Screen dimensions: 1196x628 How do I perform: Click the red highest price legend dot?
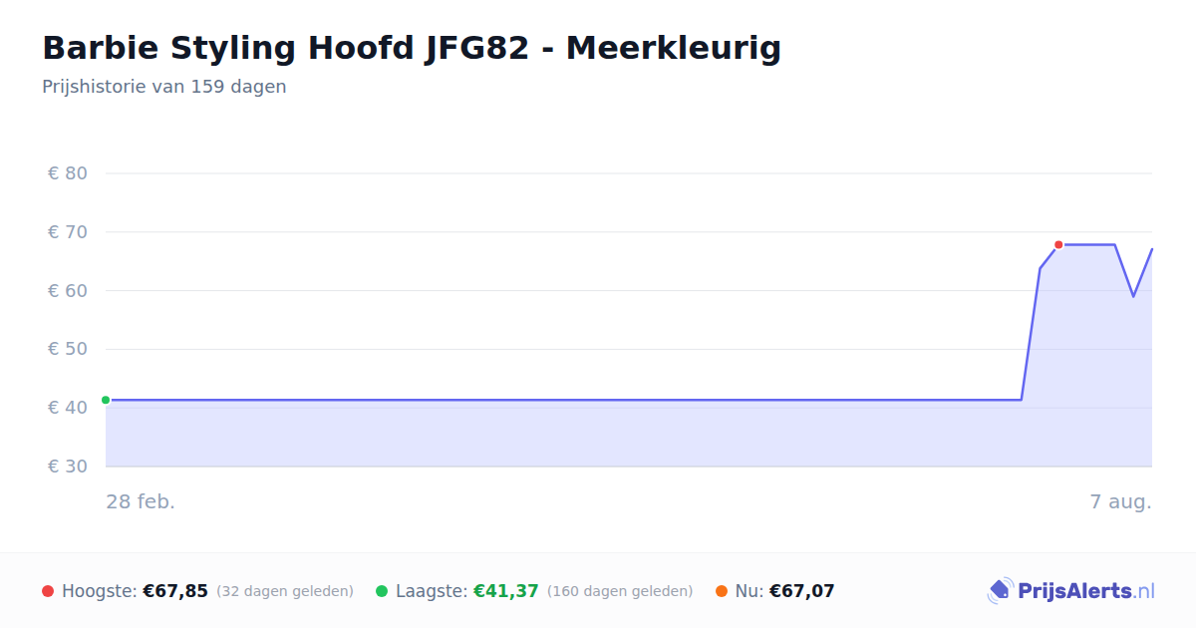[48, 591]
